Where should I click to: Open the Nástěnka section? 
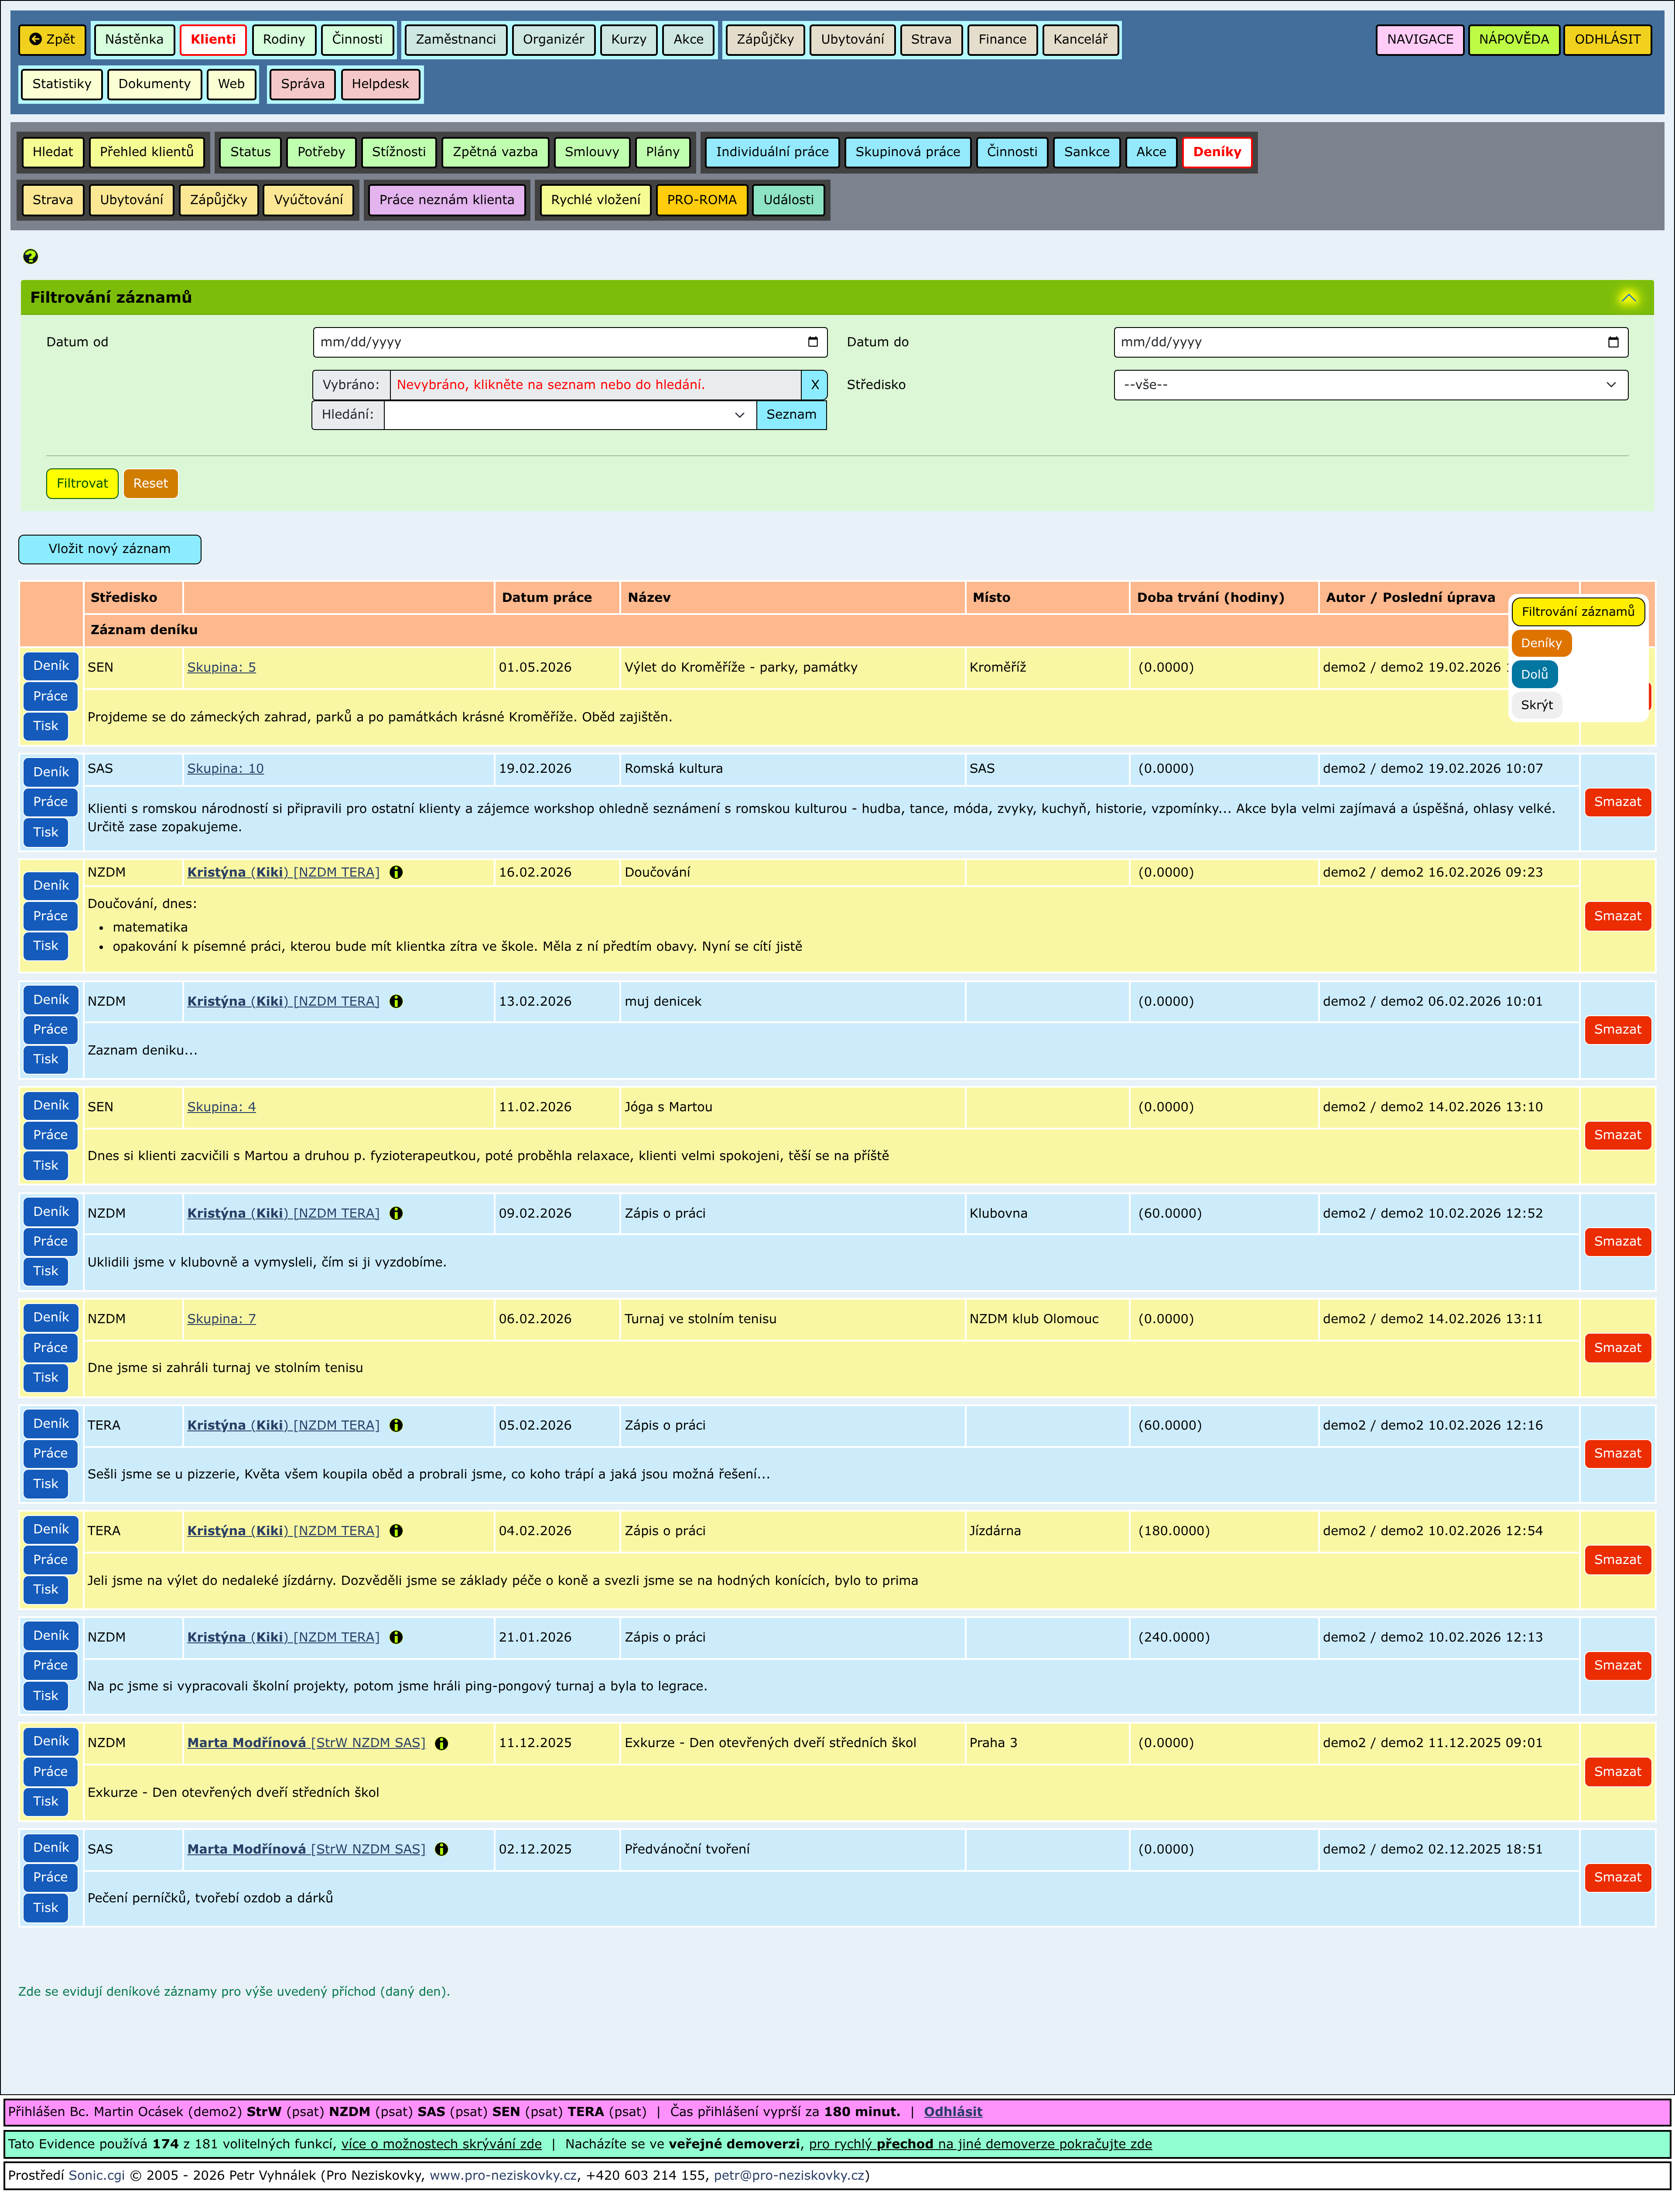pos(134,40)
